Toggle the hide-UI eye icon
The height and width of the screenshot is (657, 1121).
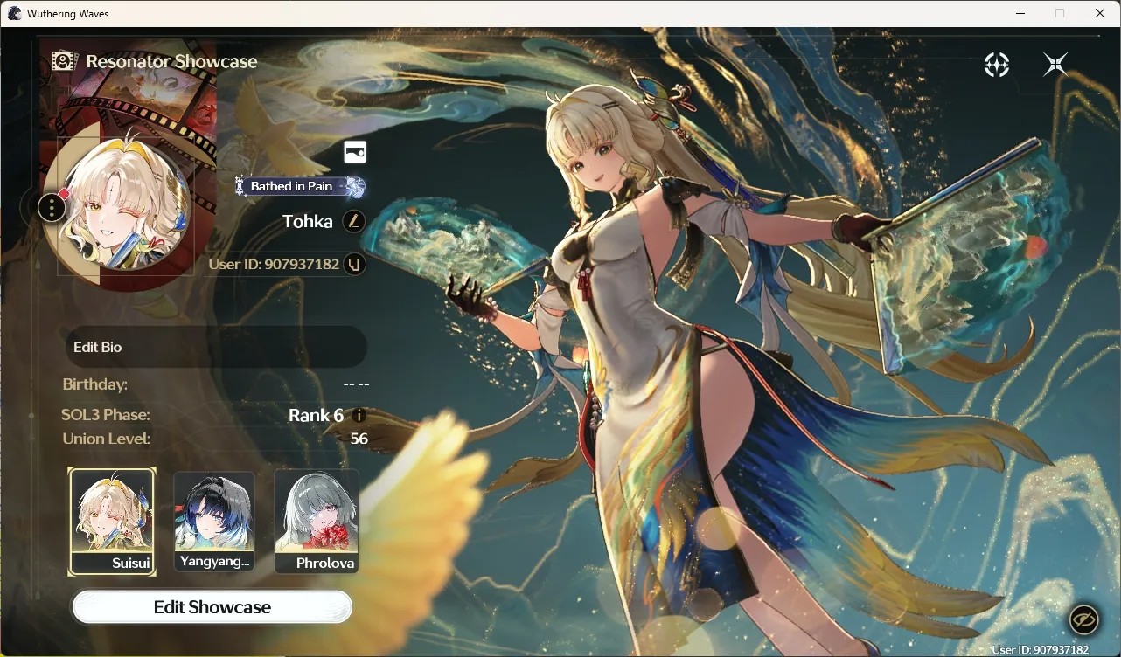point(1084,619)
